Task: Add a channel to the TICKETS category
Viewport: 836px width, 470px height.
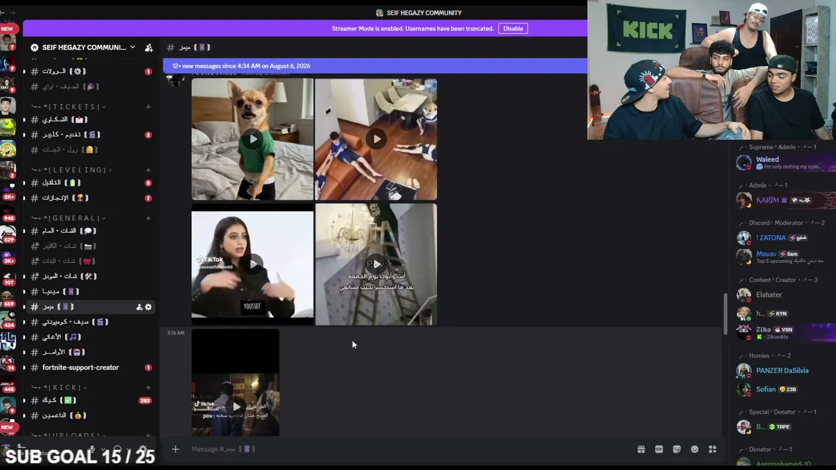Action: [x=148, y=106]
